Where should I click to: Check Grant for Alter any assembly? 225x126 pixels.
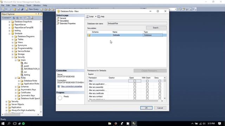click(x=135, y=87)
